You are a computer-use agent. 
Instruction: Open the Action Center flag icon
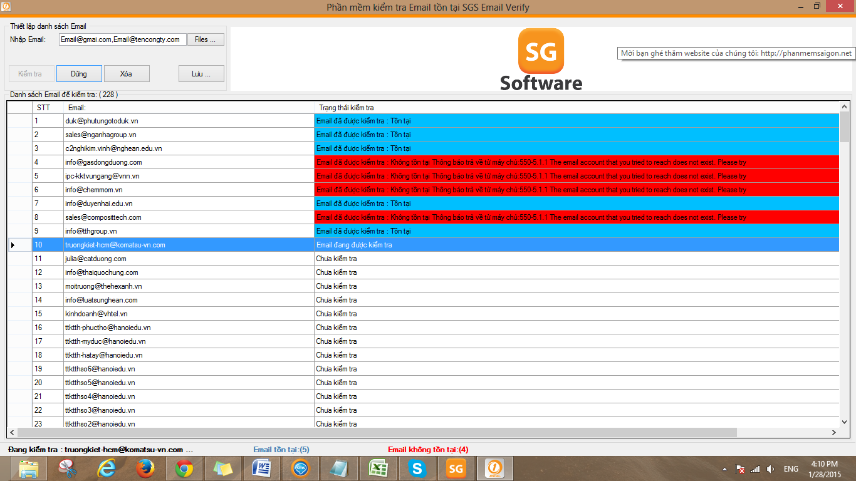pyautogui.click(x=739, y=469)
